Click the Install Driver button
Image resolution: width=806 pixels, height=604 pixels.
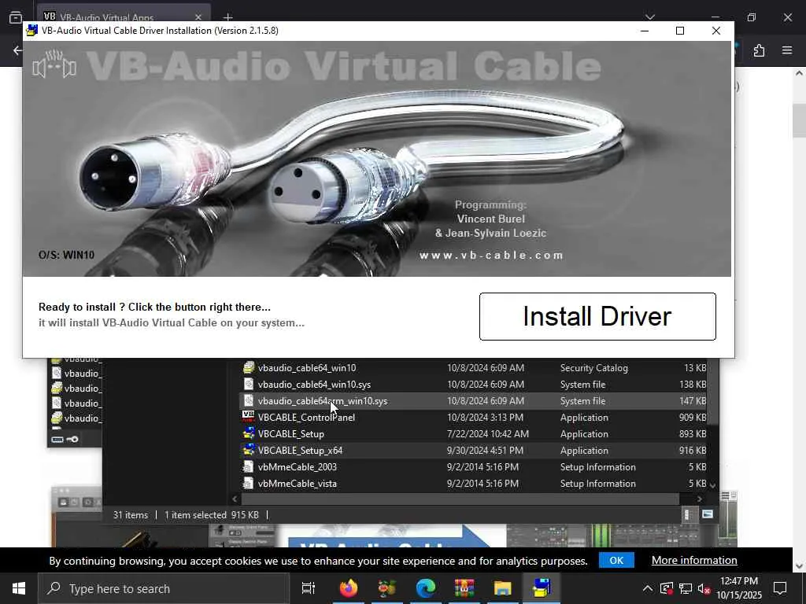pos(597,316)
